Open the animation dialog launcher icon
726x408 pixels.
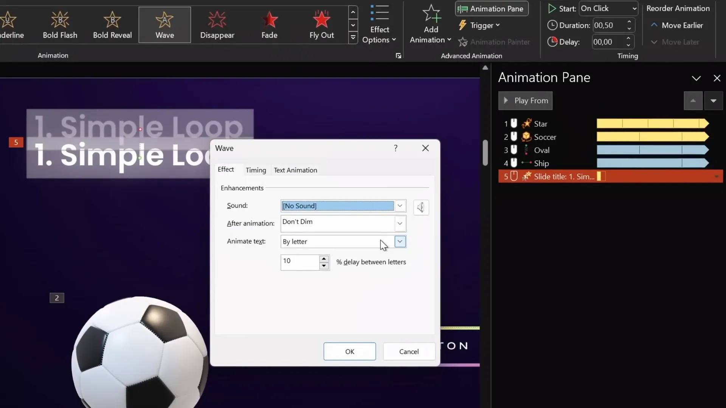[x=398, y=56]
